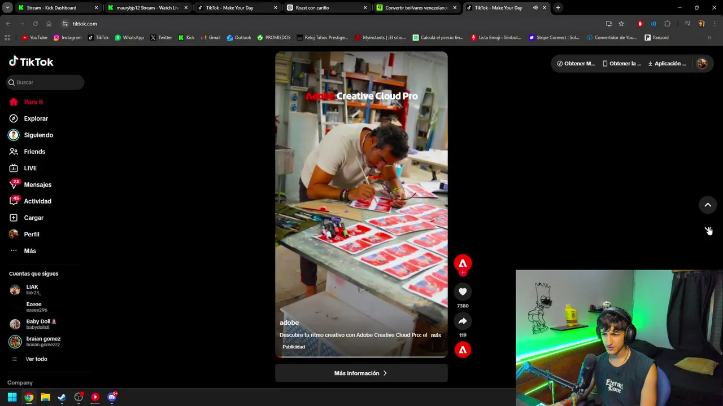This screenshot has height=406, width=723.
Task: Open the Chrome three-dot menu
Action: [715, 24]
